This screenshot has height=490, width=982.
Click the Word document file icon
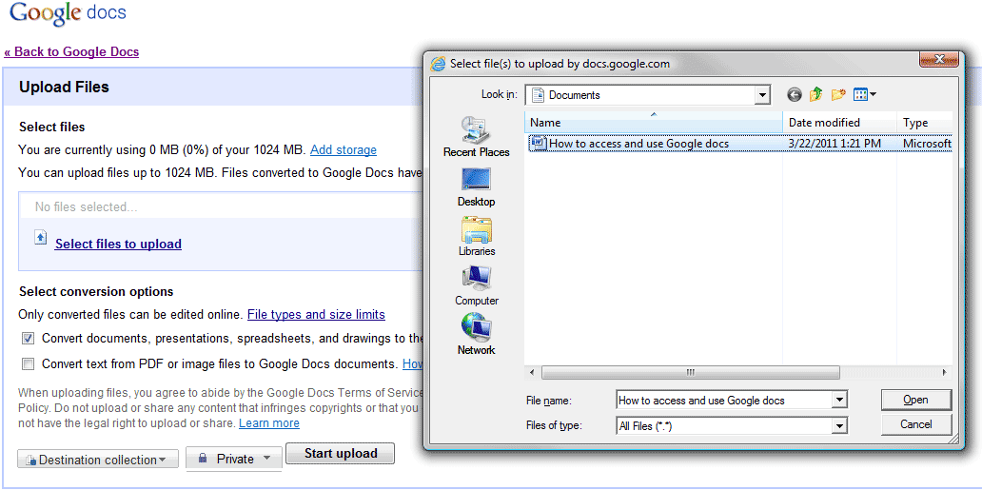pyautogui.click(x=538, y=144)
